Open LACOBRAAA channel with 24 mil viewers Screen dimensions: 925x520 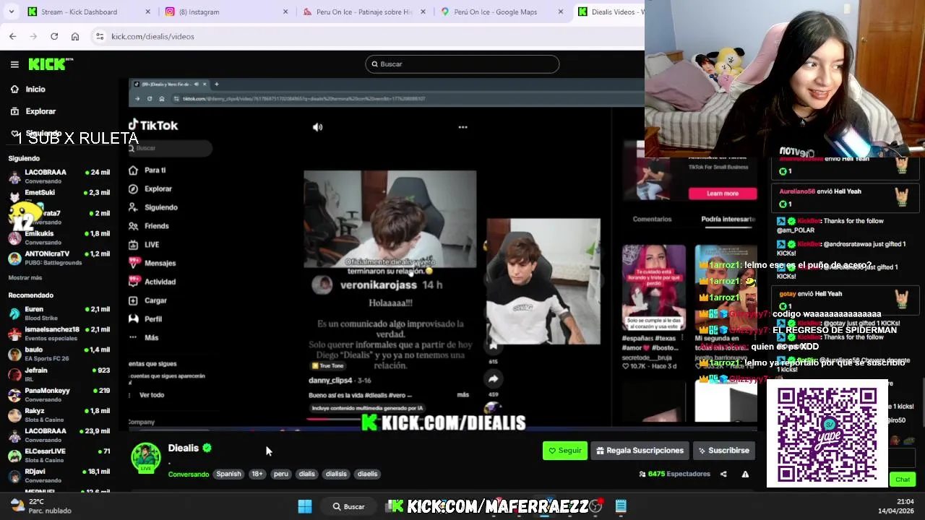(x=59, y=176)
